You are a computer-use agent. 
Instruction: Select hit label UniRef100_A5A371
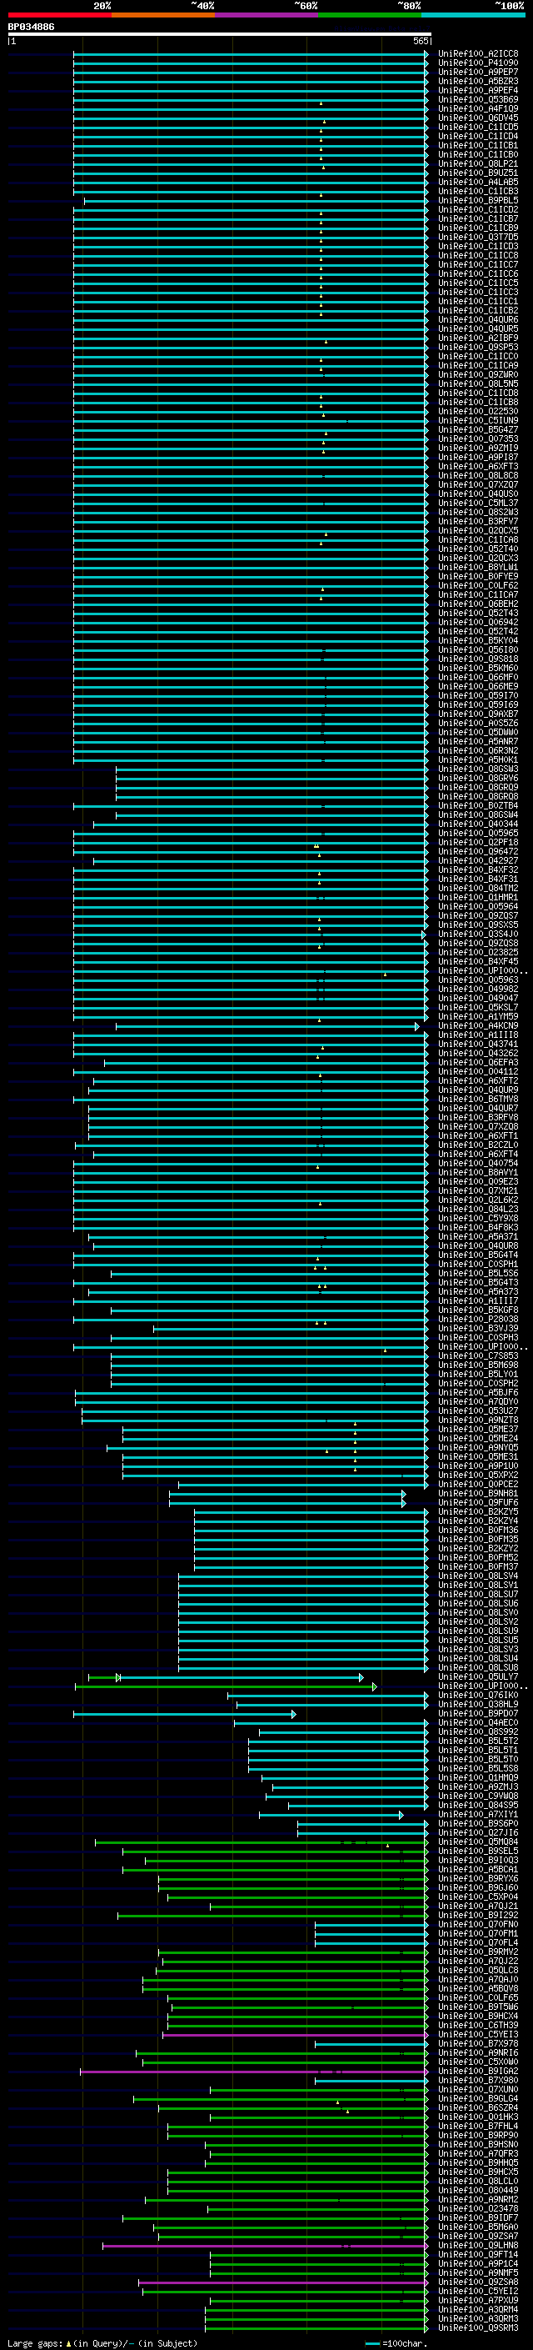[478, 1236]
